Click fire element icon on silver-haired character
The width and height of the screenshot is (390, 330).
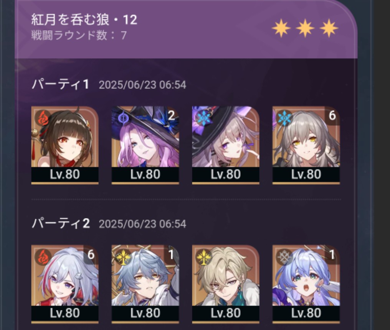(43, 256)
